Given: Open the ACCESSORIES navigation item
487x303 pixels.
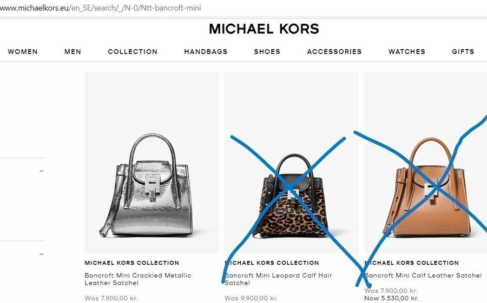Looking at the screenshot, I should 334,51.
